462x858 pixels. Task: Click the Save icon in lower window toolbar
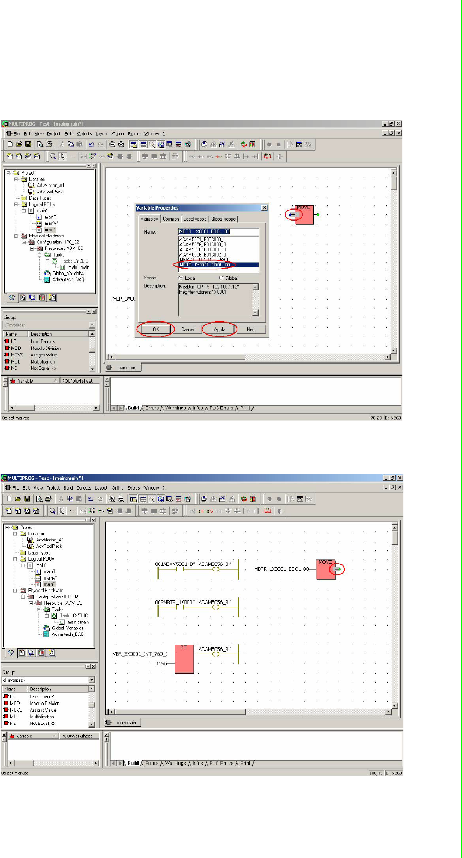point(27,499)
